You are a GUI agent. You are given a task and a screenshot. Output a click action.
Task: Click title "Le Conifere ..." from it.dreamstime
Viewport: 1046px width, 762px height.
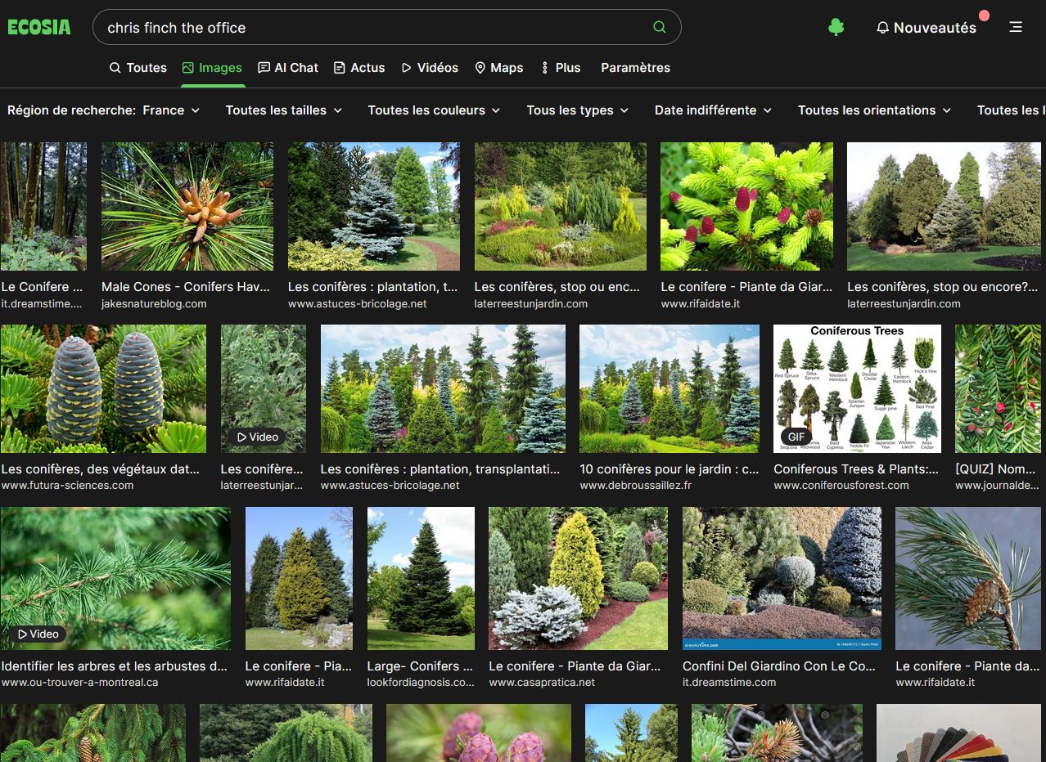(x=42, y=287)
